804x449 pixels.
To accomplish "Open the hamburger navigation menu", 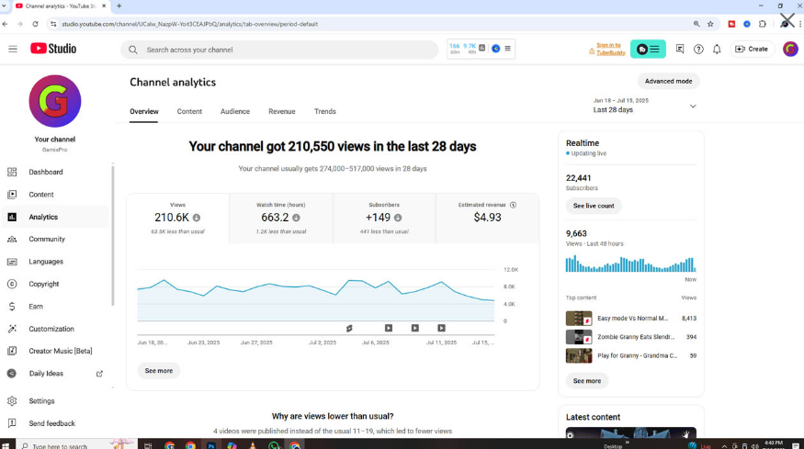I will (x=13, y=49).
